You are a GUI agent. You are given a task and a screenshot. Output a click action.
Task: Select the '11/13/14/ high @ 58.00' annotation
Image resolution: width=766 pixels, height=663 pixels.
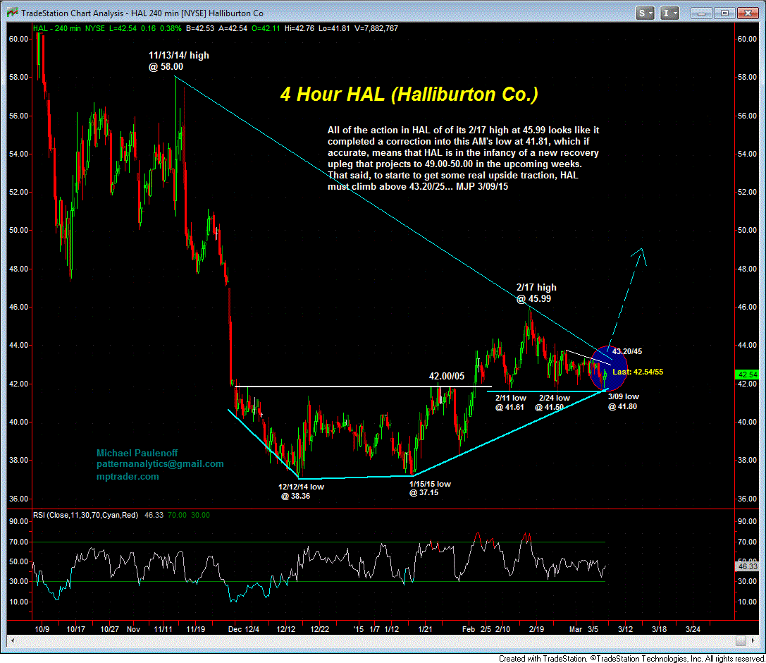(179, 61)
